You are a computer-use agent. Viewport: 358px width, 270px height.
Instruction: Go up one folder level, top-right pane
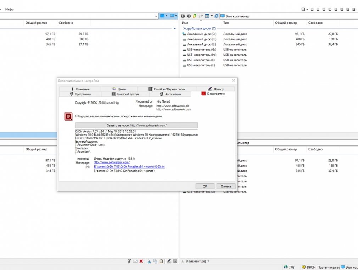click(x=195, y=16)
